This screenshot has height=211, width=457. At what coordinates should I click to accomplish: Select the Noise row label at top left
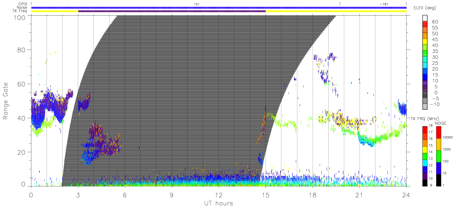(x=23, y=7)
